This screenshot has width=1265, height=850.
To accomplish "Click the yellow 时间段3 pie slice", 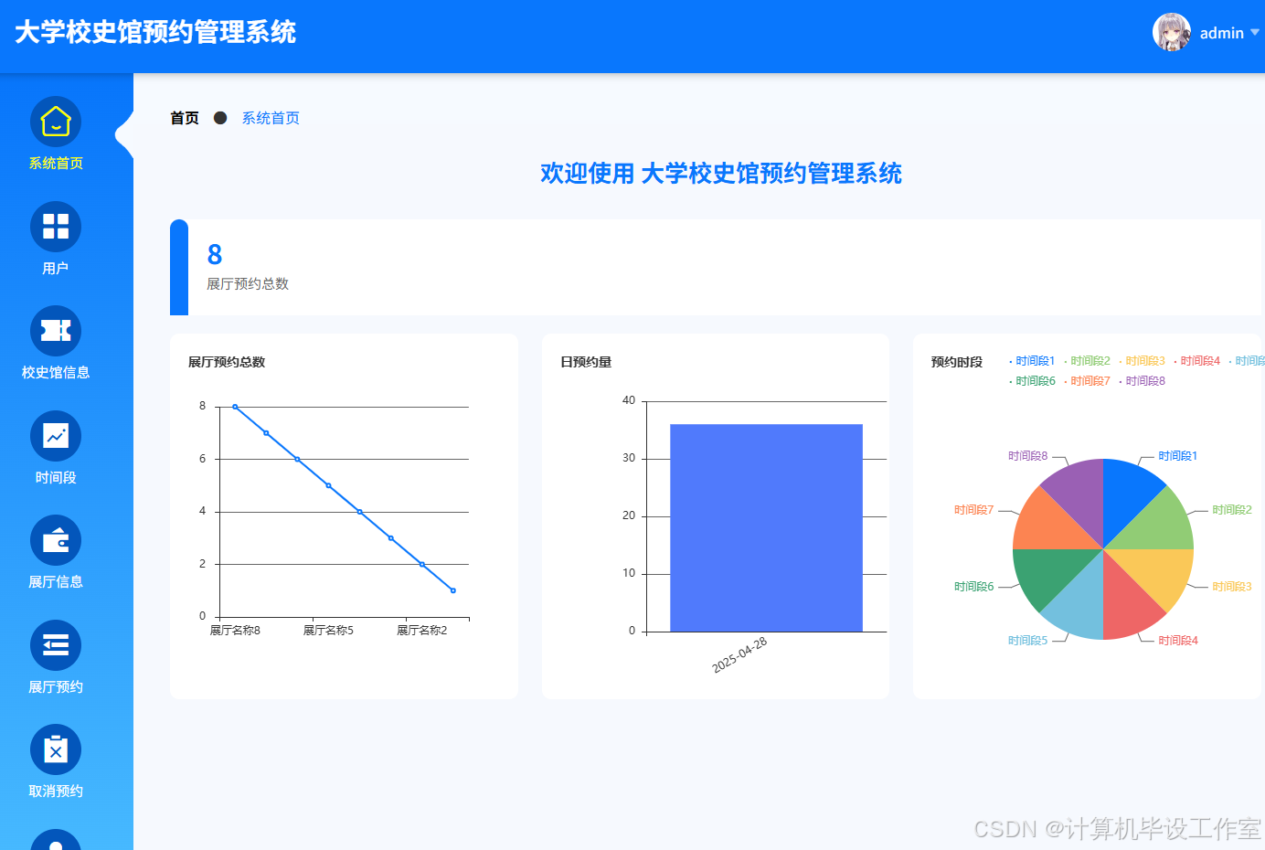I will 1154,570.
